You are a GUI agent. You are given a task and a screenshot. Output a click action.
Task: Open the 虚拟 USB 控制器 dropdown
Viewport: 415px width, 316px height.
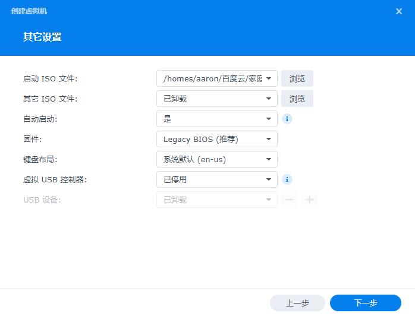tap(217, 179)
